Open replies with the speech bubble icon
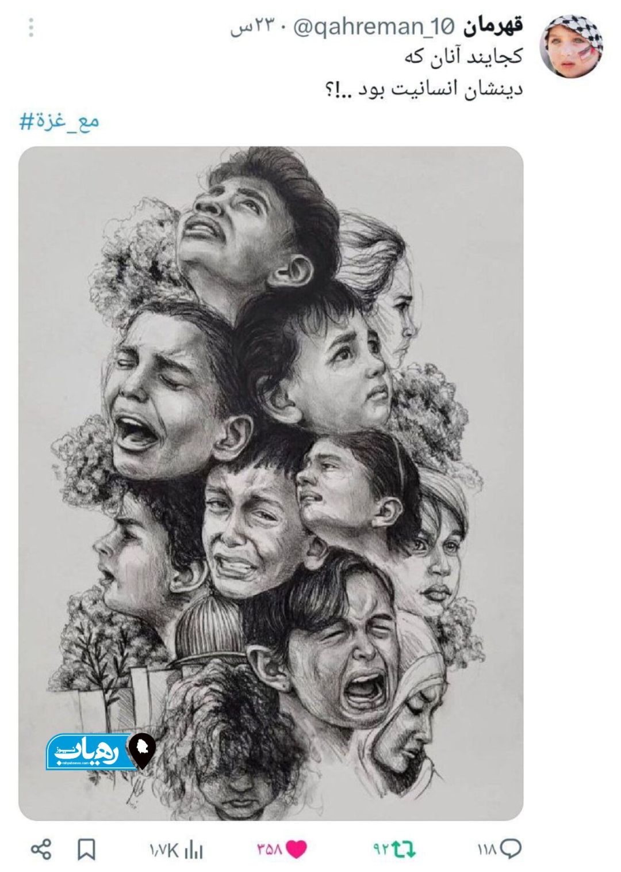Image resolution: width=621 pixels, height=872 pixels. click(511, 850)
